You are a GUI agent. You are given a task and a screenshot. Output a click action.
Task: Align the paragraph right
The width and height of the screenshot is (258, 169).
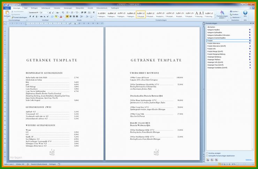(74, 17)
